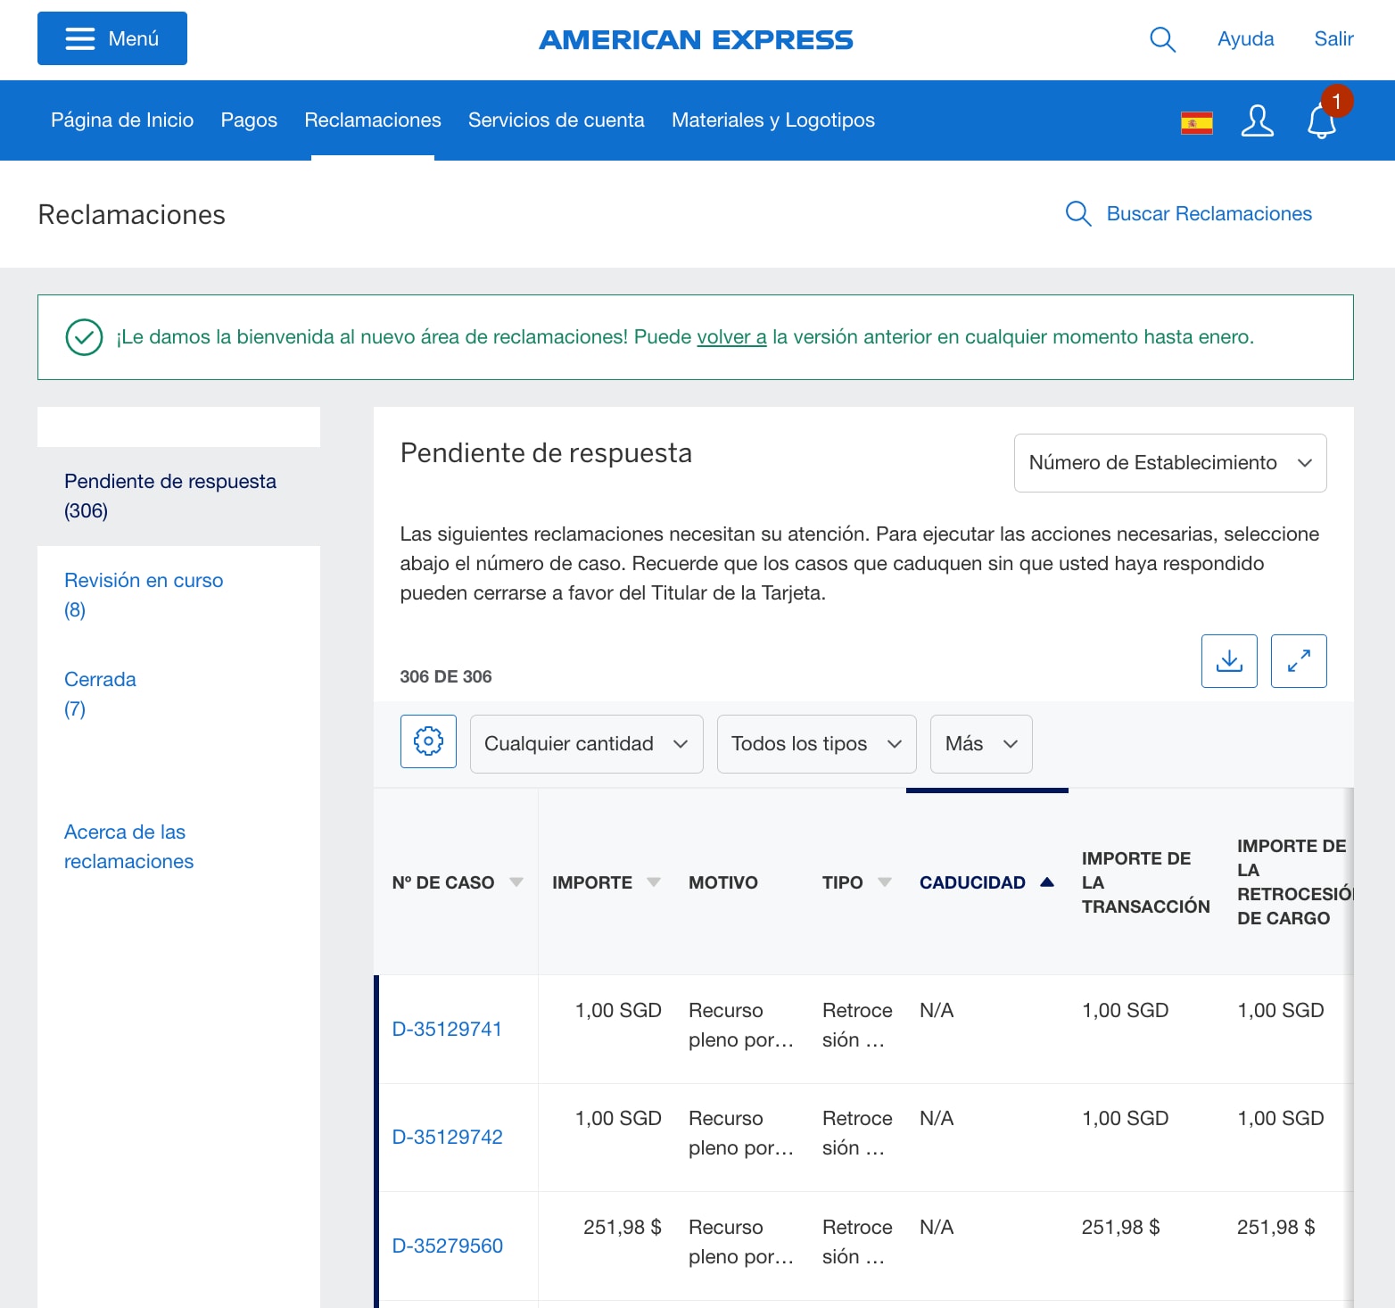The image size is (1395, 1308).
Task: Open the notifications bell
Action: (x=1322, y=120)
